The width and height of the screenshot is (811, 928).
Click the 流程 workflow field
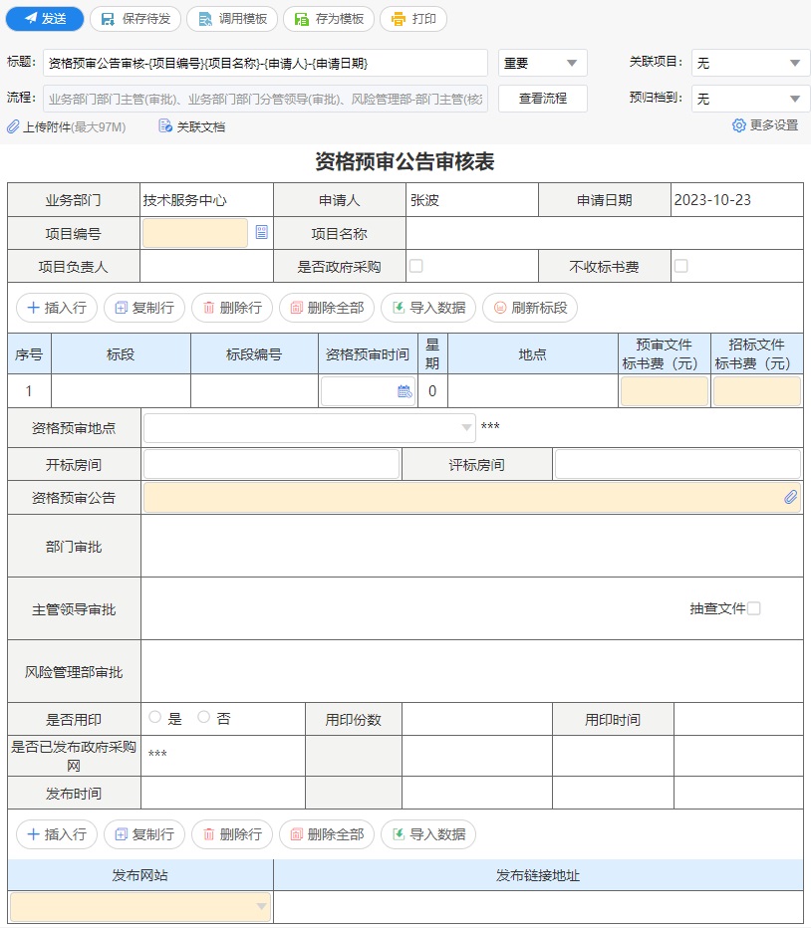265,99
